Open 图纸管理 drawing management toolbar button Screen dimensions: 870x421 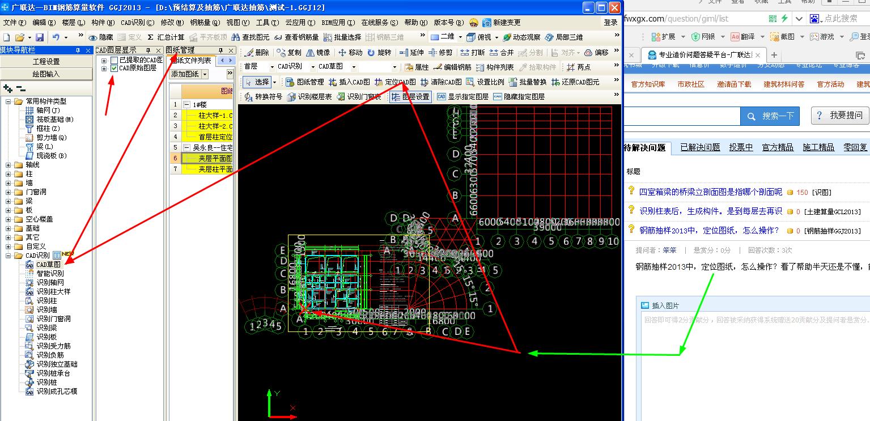[x=304, y=82]
